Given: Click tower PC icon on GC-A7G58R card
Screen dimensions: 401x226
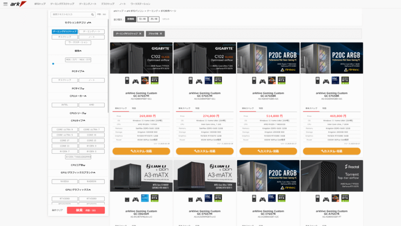Looking at the screenshot, I should [x=254, y=80].
